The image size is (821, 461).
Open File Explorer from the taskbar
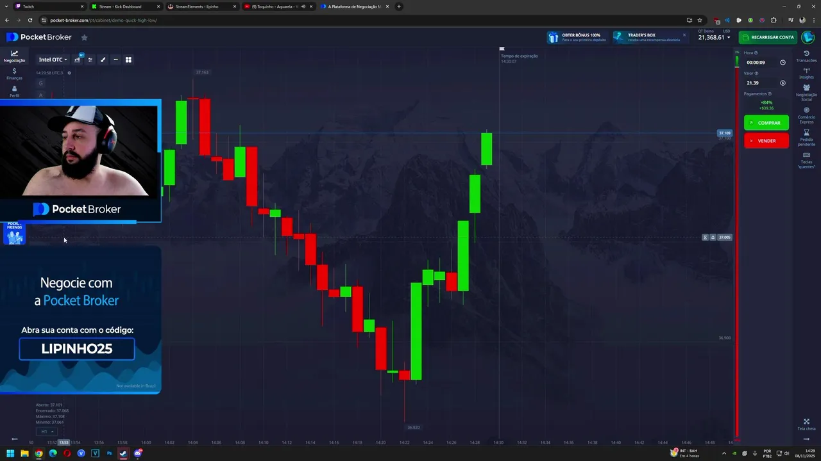pos(25,453)
